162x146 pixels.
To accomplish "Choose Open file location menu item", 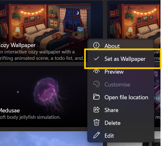I will coord(121,97).
